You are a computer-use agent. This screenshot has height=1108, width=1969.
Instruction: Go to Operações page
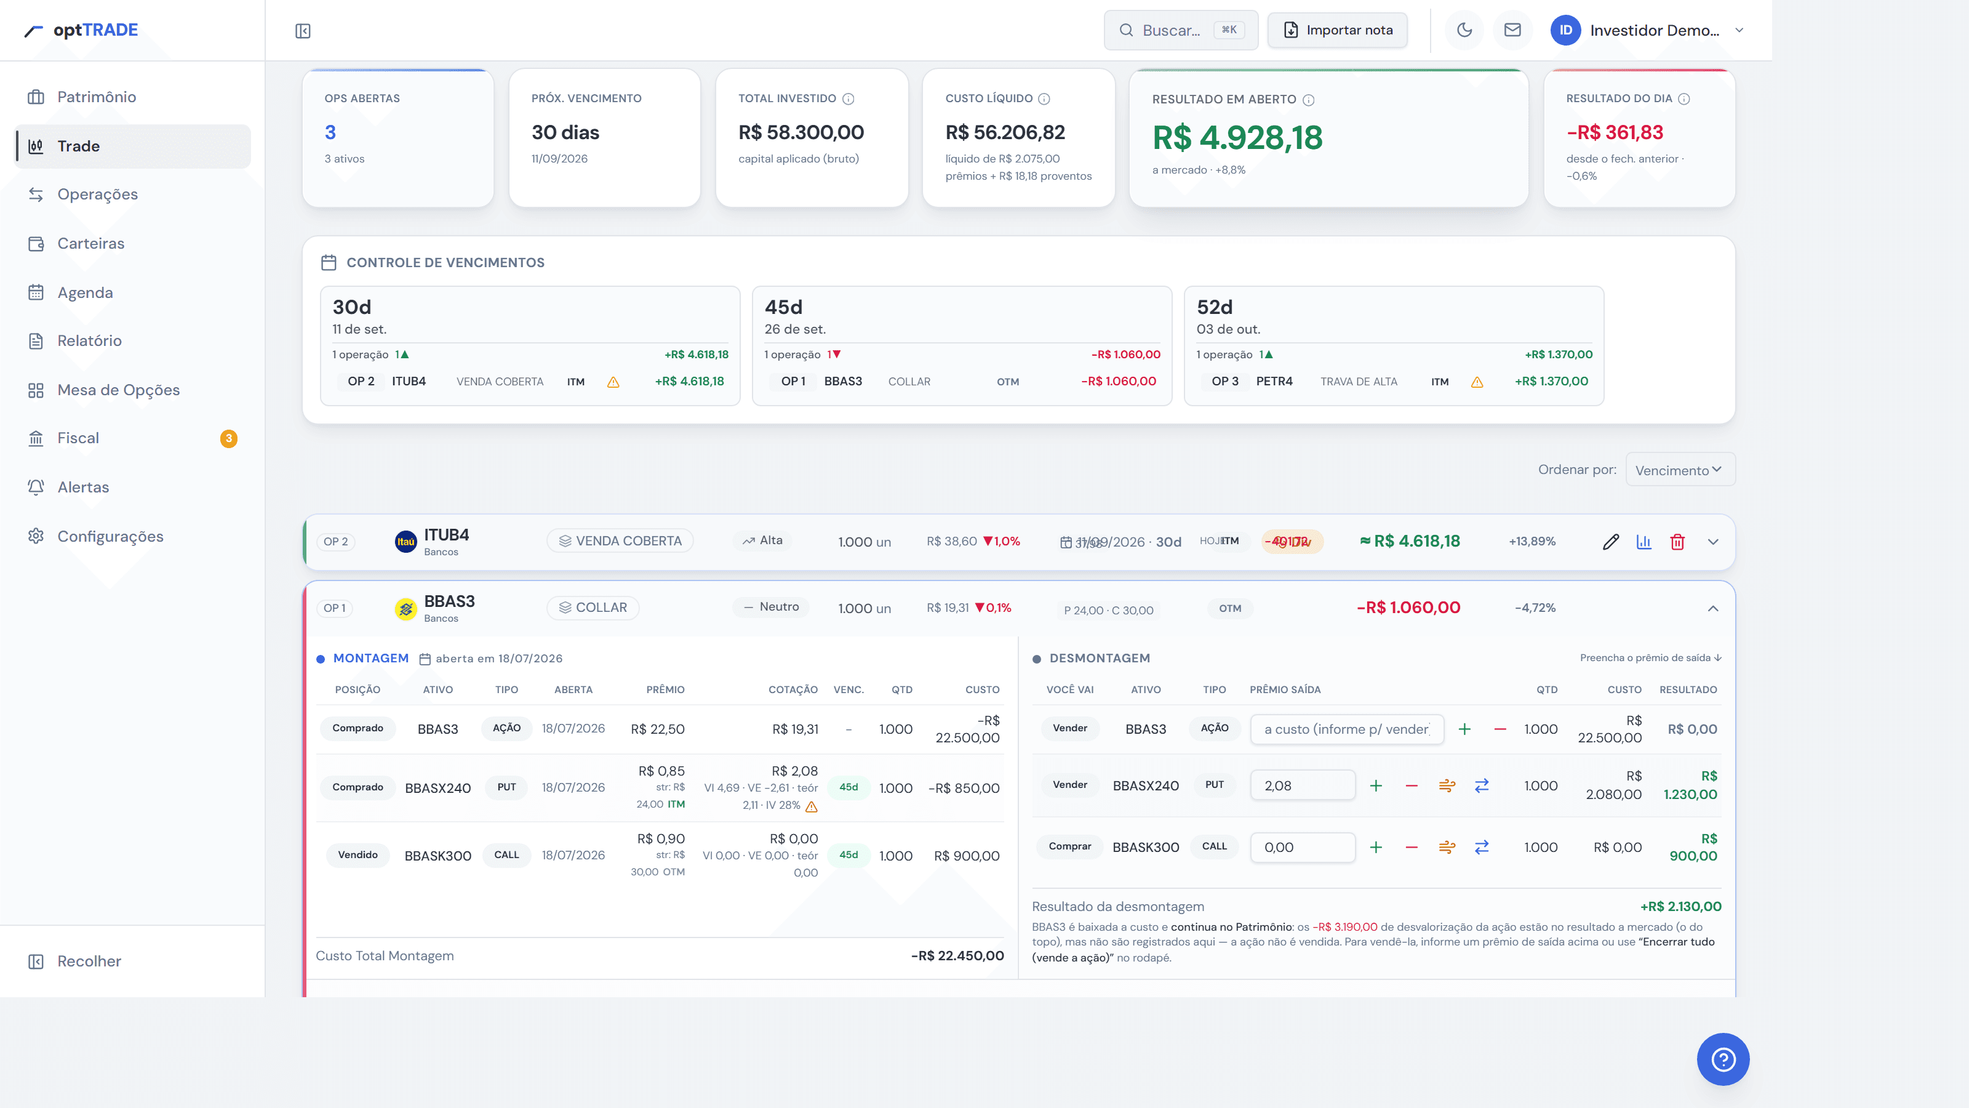133,195
